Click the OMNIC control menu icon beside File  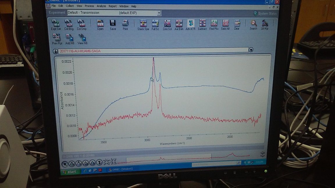tap(49, 6)
